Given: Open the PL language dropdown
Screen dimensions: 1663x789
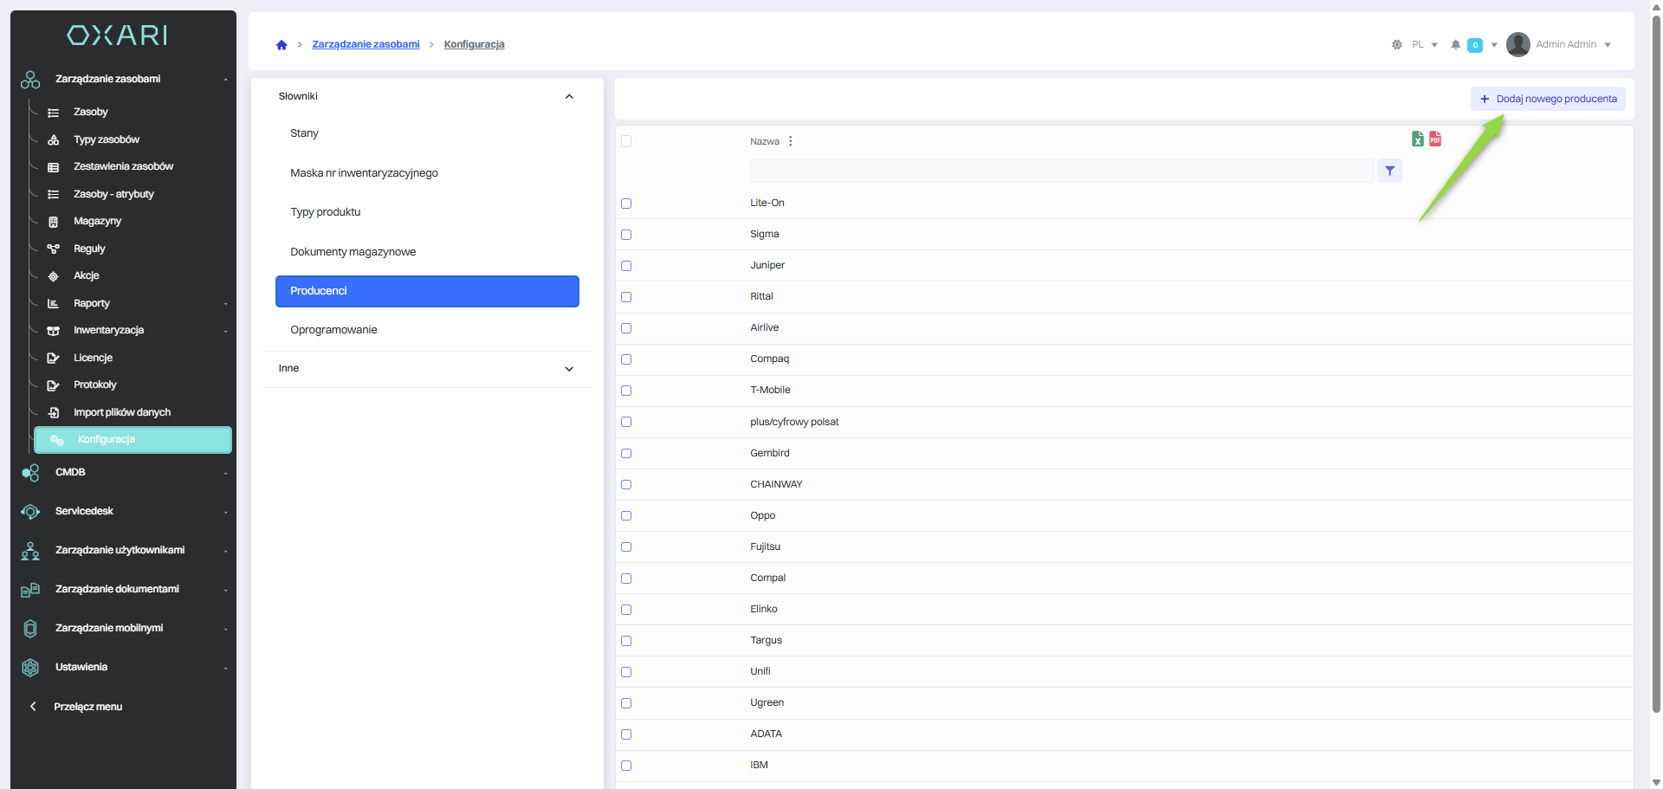Looking at the screenshot, I should [1424, 45].
